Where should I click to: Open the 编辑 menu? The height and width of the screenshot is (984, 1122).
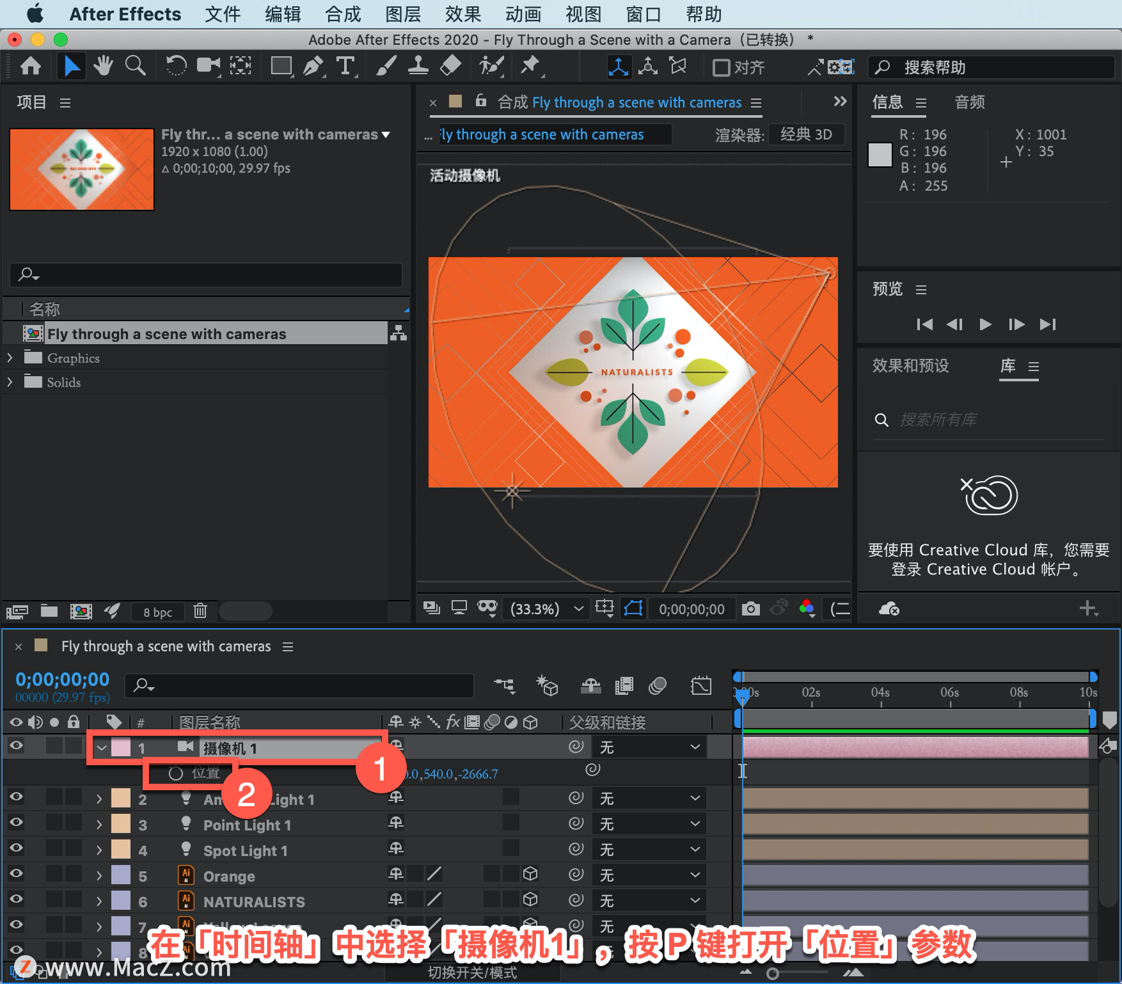point(283,14)
